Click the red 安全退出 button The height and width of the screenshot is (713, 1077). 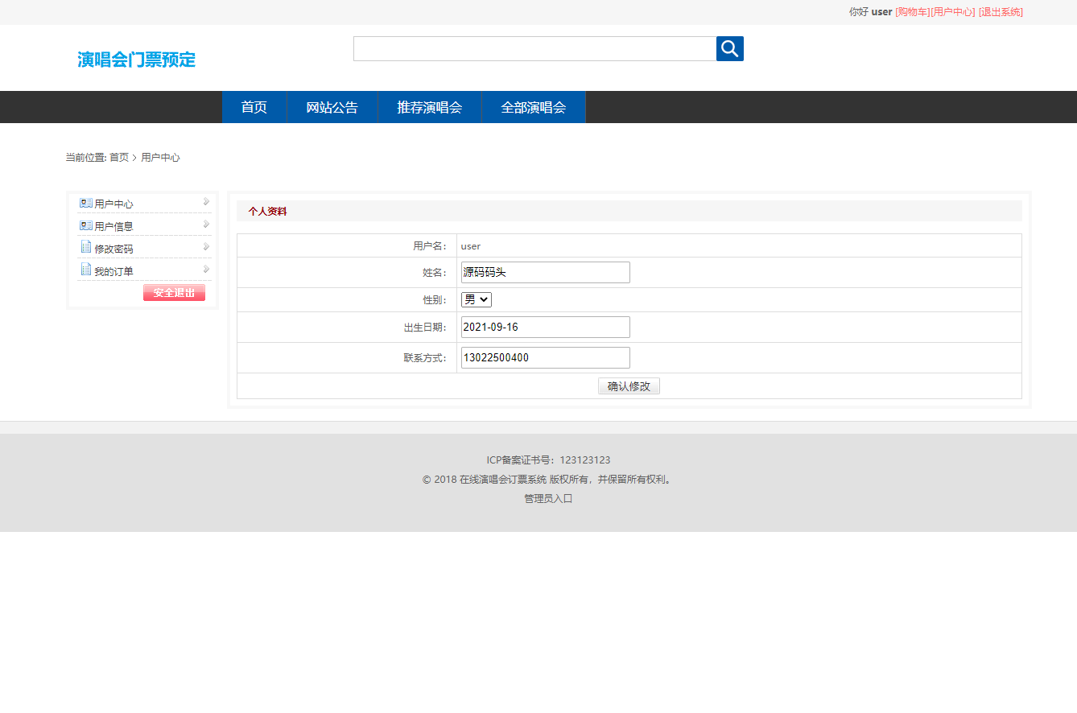click(174, 292)
